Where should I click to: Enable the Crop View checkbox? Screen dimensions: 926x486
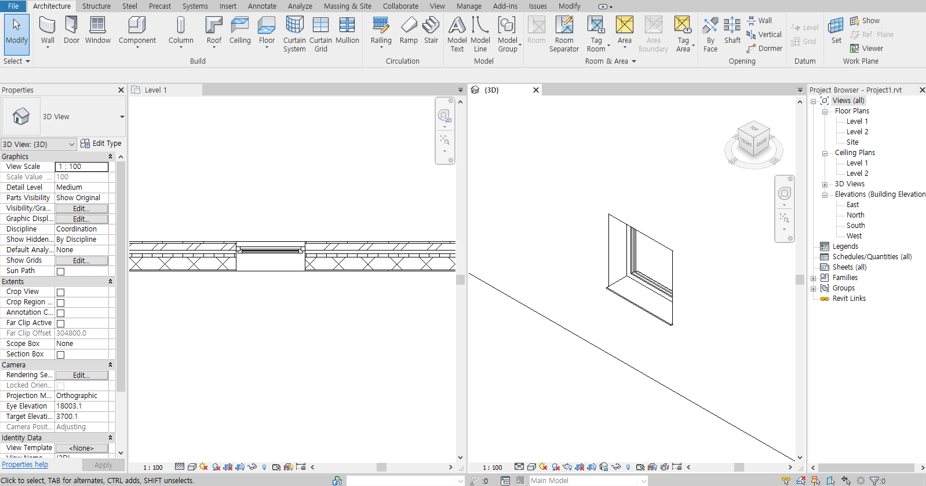(x=60, y=292)
